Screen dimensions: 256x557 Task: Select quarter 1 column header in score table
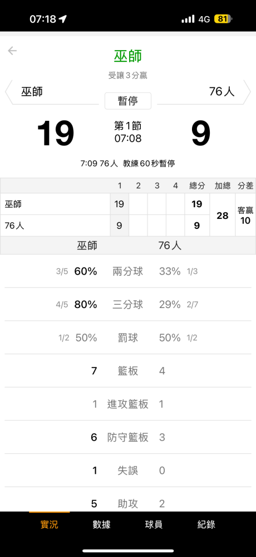[x=119, y=185]
